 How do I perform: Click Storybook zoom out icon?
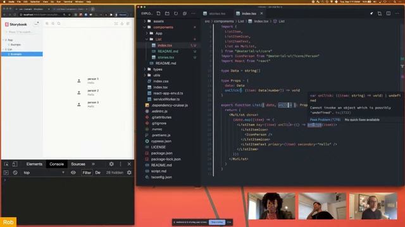click(x=53, y=23)
